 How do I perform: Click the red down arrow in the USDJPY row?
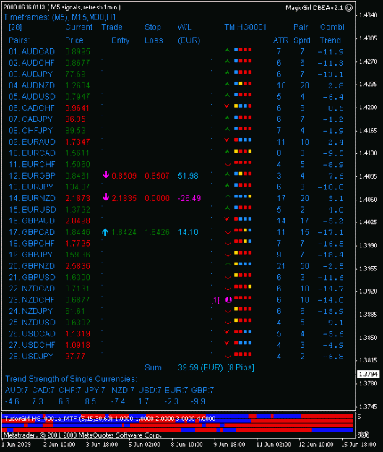228,355
